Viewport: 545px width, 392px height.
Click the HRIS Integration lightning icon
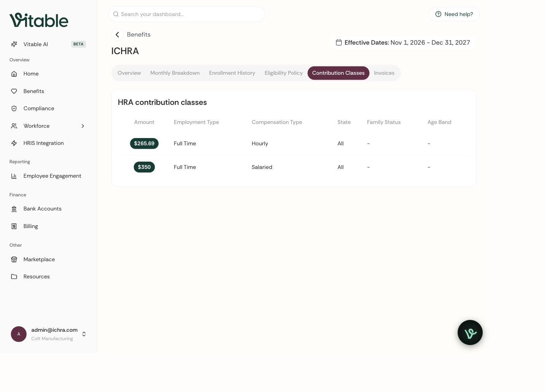[x=14, y=143]
